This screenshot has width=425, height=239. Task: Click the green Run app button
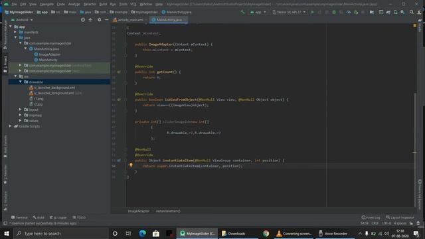click(x=312, y=12)
